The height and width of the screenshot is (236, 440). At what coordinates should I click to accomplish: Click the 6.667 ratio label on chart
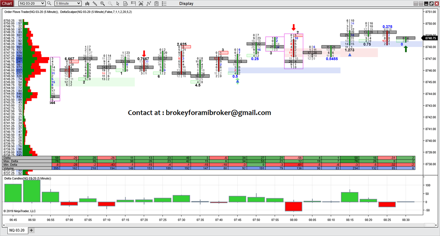tap(70, 59)
